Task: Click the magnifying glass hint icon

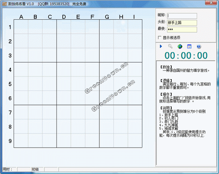Action: pyautogui.click(x=170, y=46)
